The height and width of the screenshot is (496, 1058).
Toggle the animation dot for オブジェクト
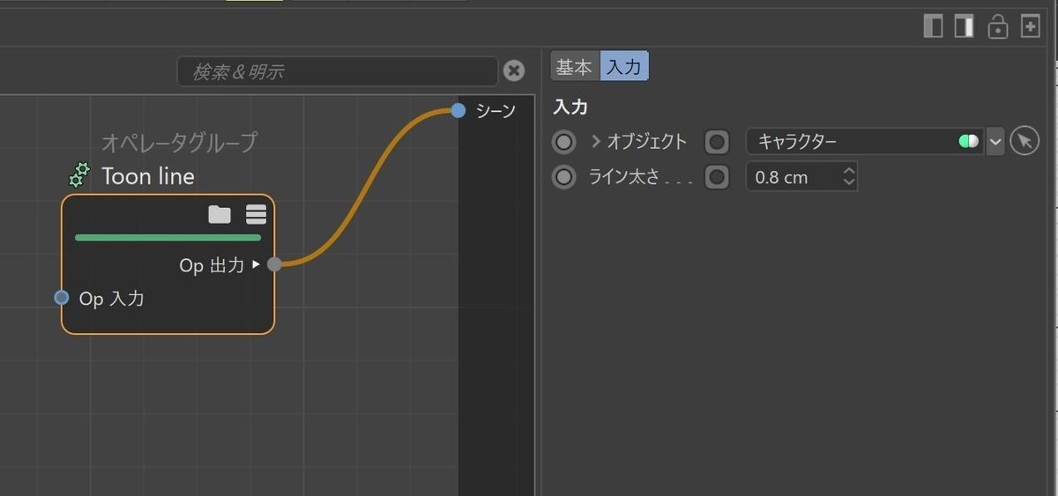click(x=563, y=141)
